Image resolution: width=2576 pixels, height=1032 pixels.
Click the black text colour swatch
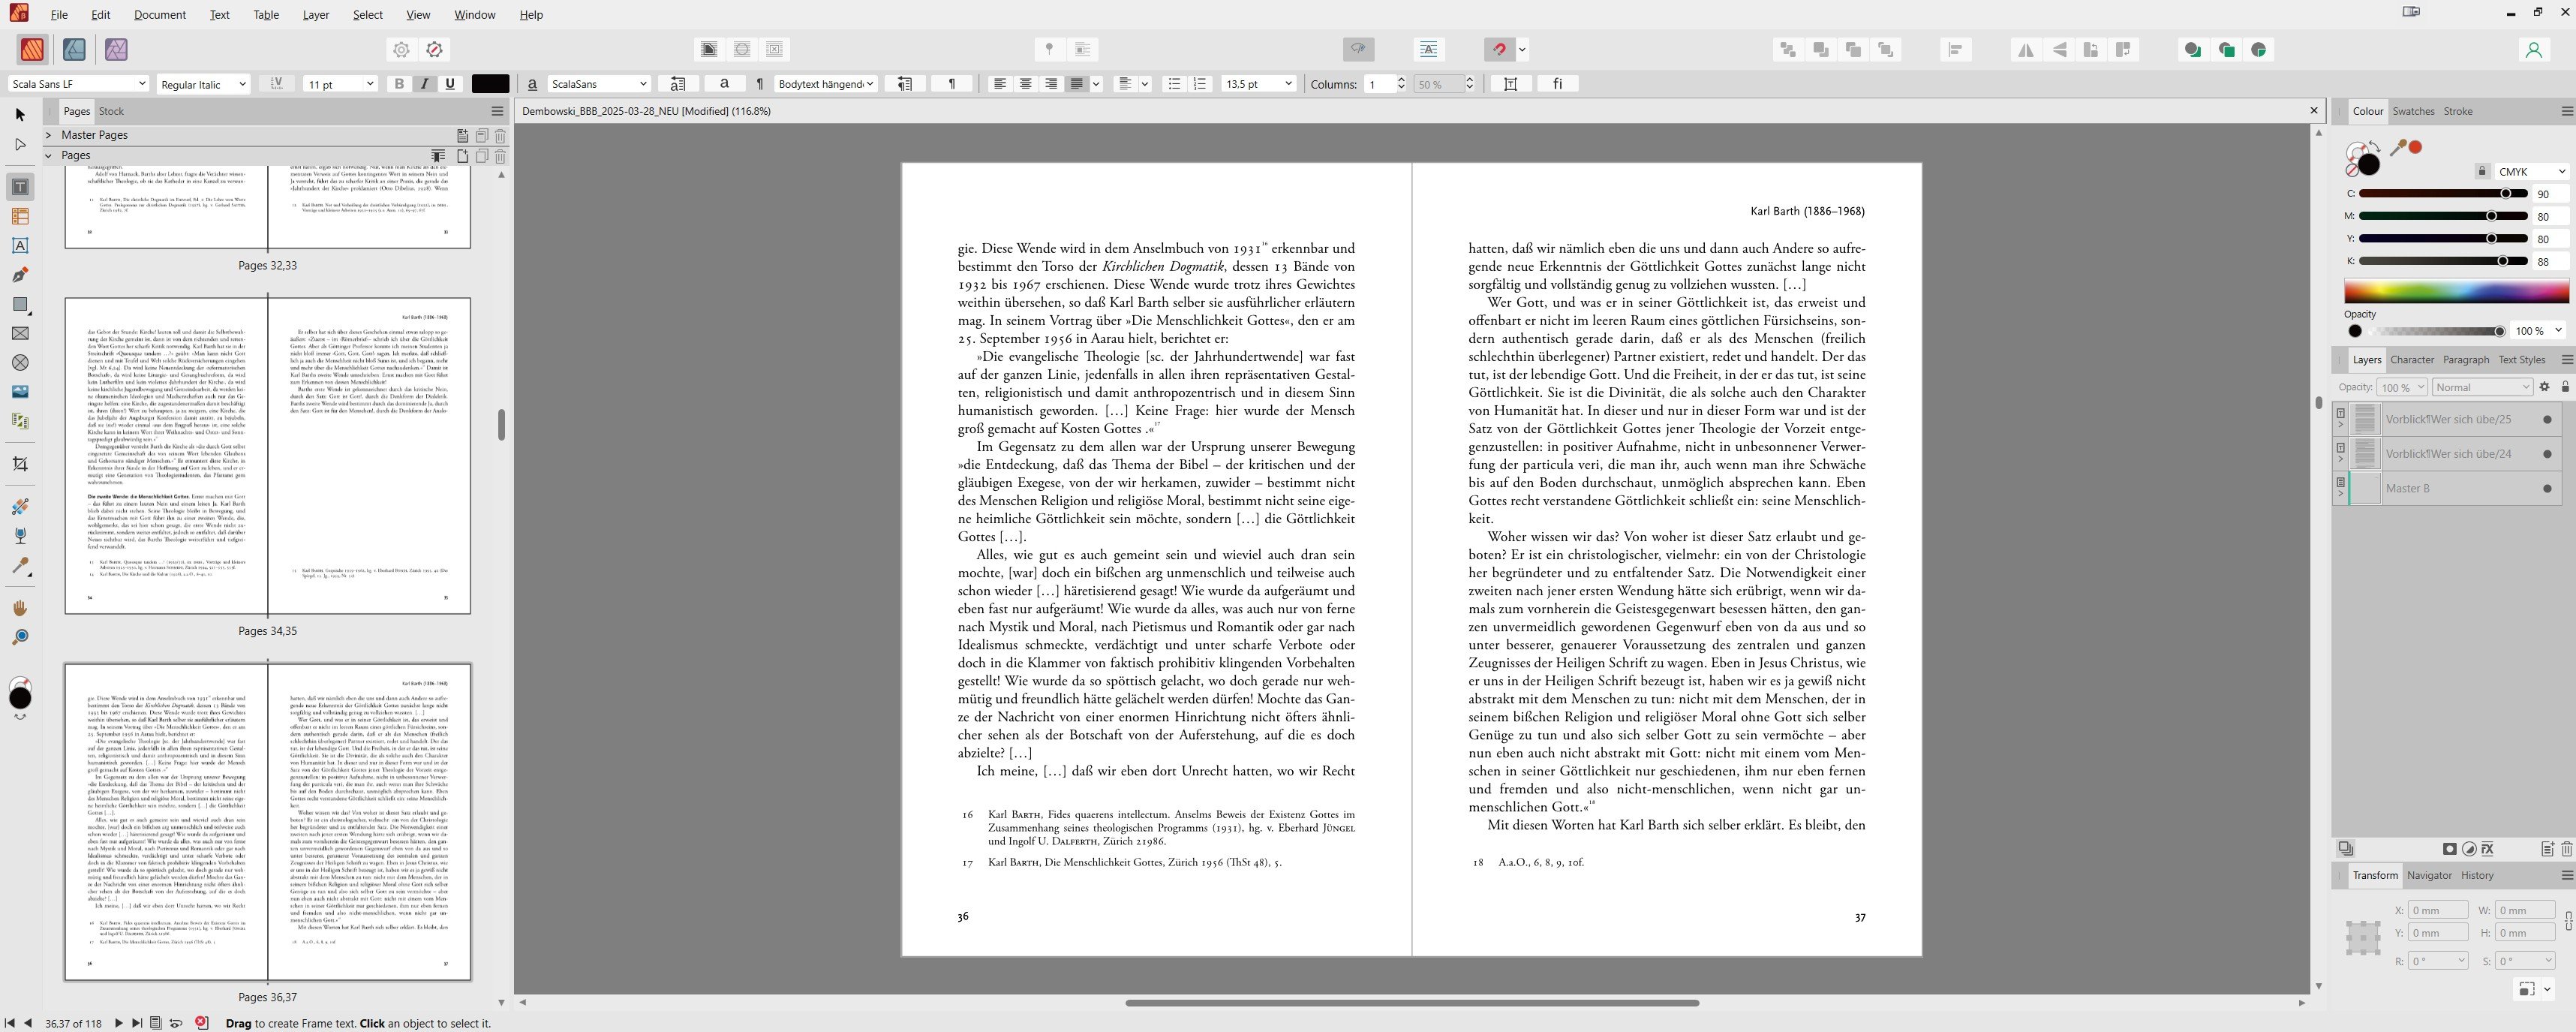(490, 84)
